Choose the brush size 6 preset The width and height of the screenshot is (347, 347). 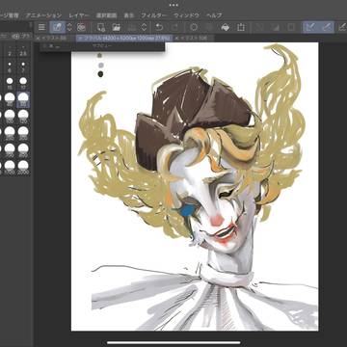(x=10, y=67)
